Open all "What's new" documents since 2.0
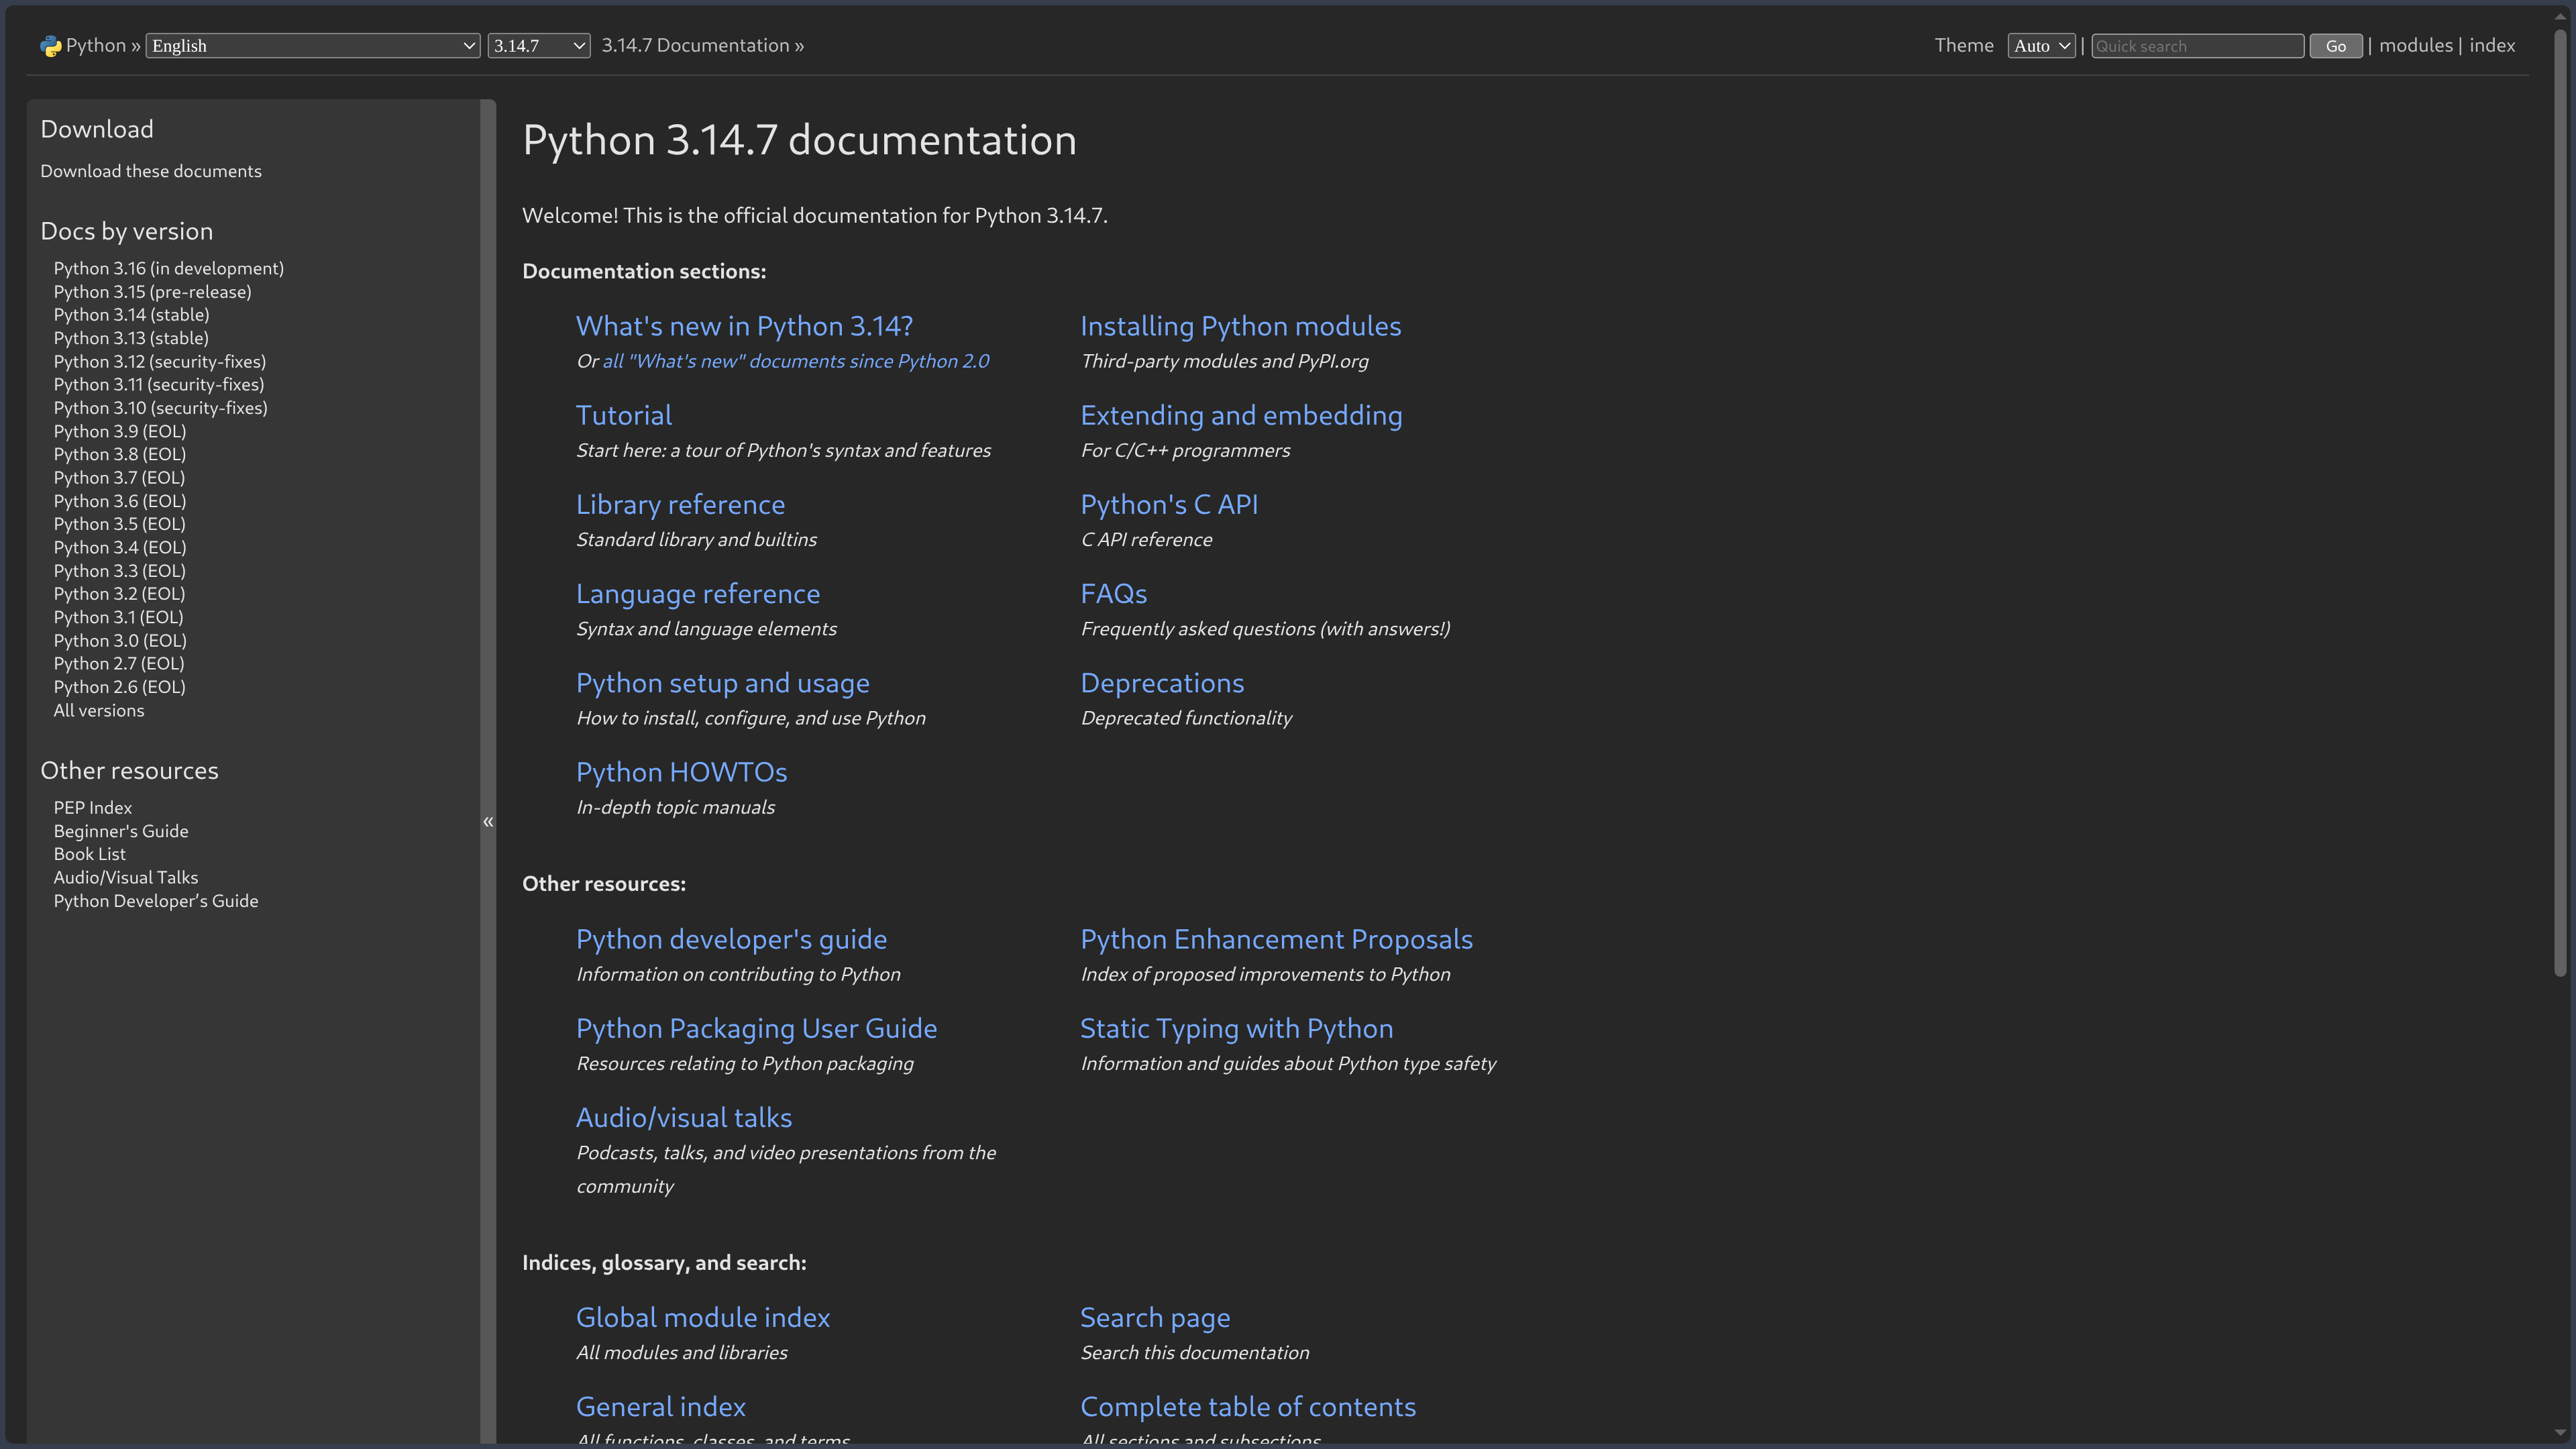This screenshot has height=1449, width=2576. click(796, 361)
